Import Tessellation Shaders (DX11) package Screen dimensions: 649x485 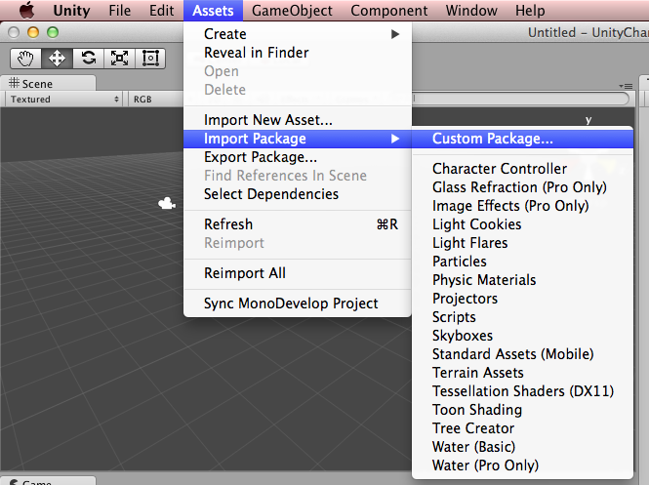522,391
